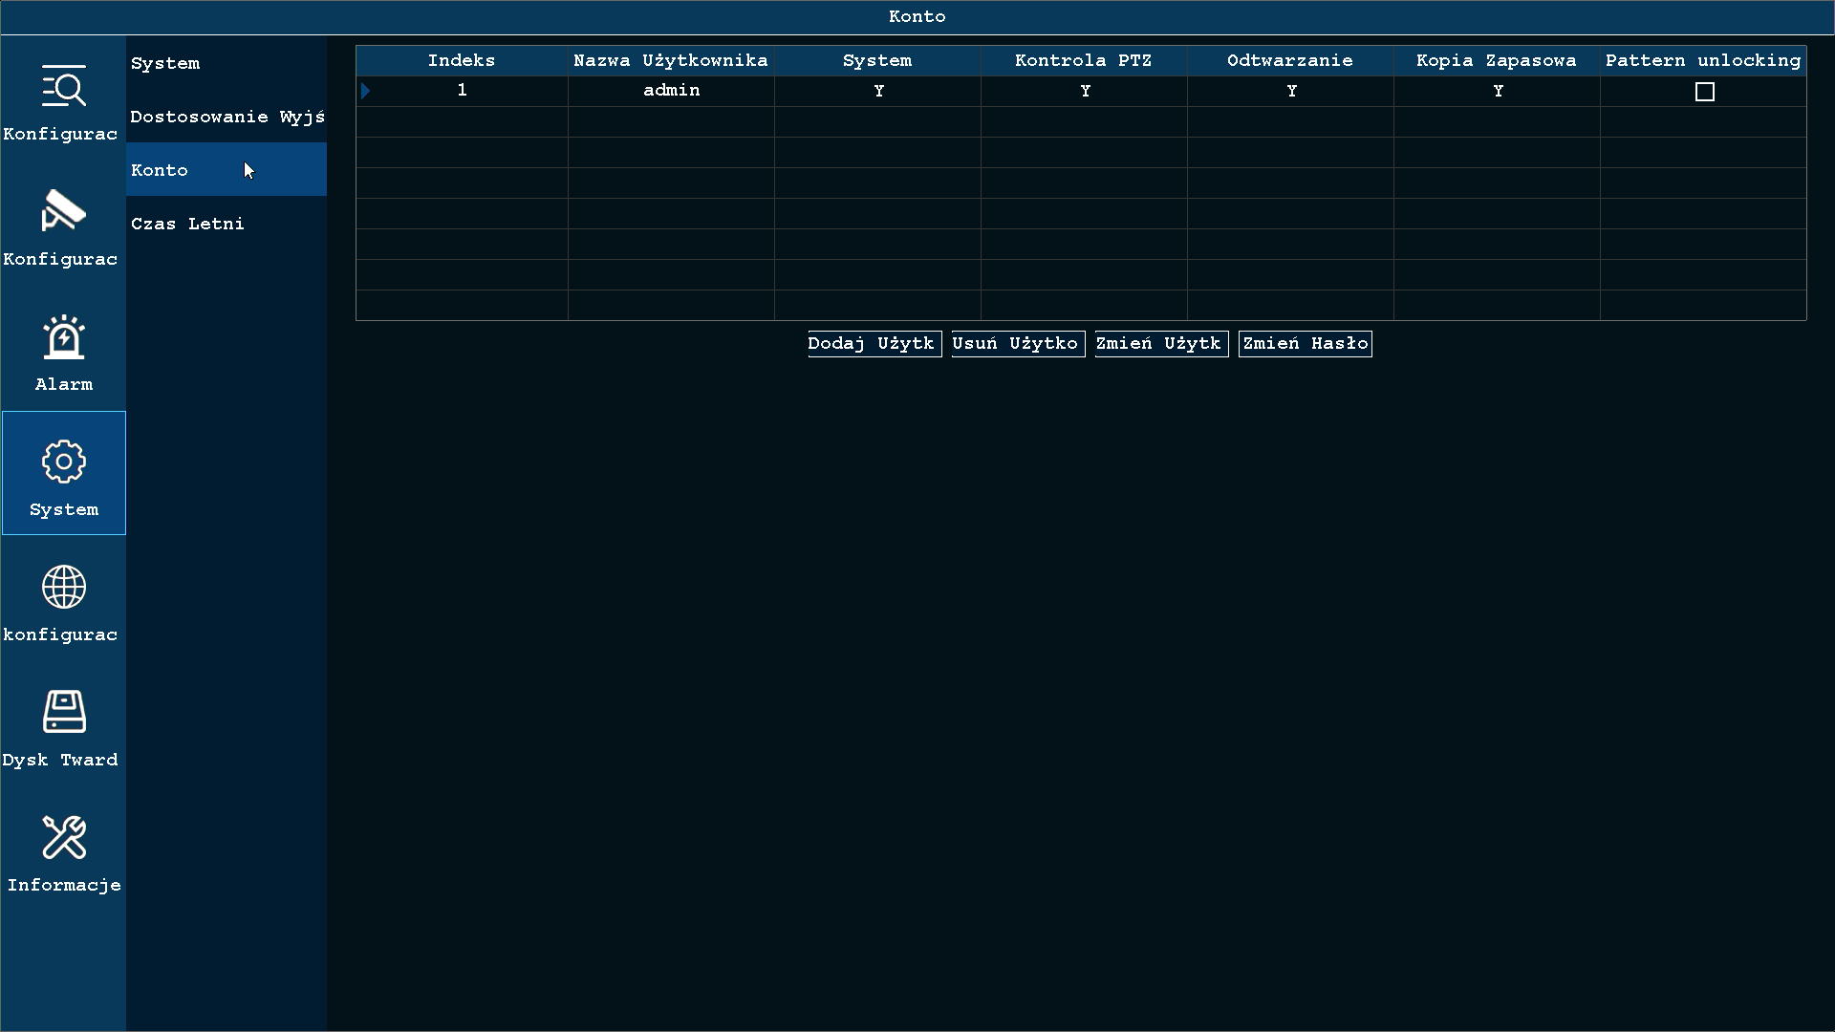The width and height of the screenshot is (1835, 1032).
Task: Open the Czas Letni submenu item
Action: point(227,224)
